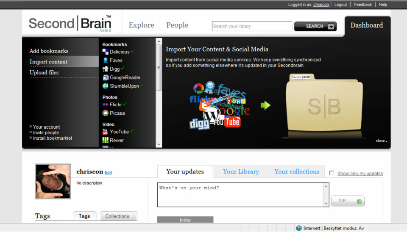Click the green import arrow graphic
Screen dimensions: 407x232
click(265, 105)
